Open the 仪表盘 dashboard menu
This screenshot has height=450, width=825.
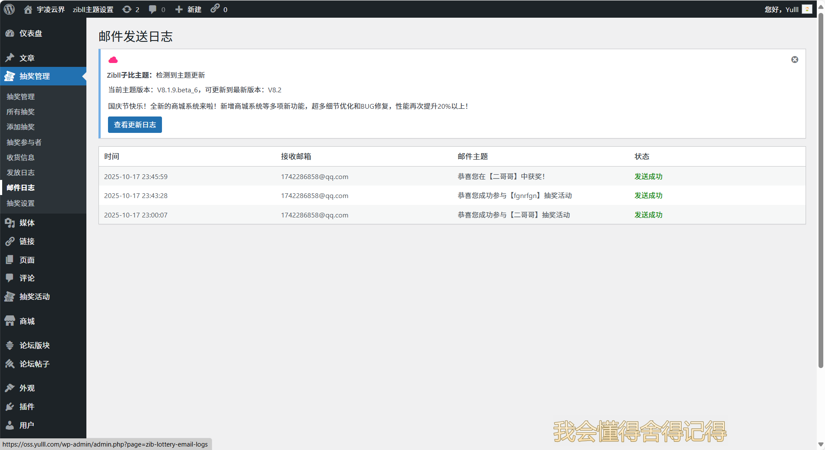[30, 33]
